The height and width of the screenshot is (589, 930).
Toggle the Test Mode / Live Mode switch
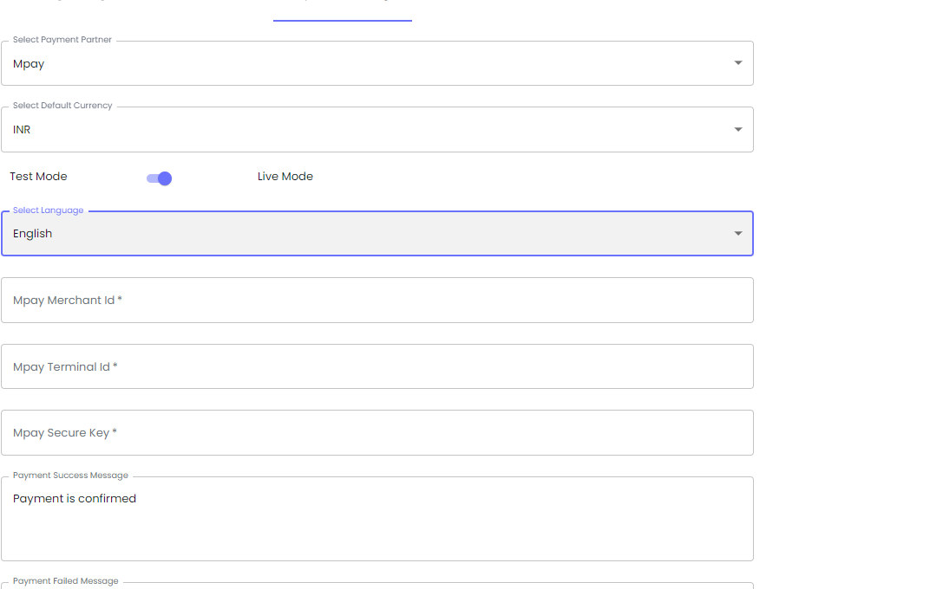pos(160,178)
